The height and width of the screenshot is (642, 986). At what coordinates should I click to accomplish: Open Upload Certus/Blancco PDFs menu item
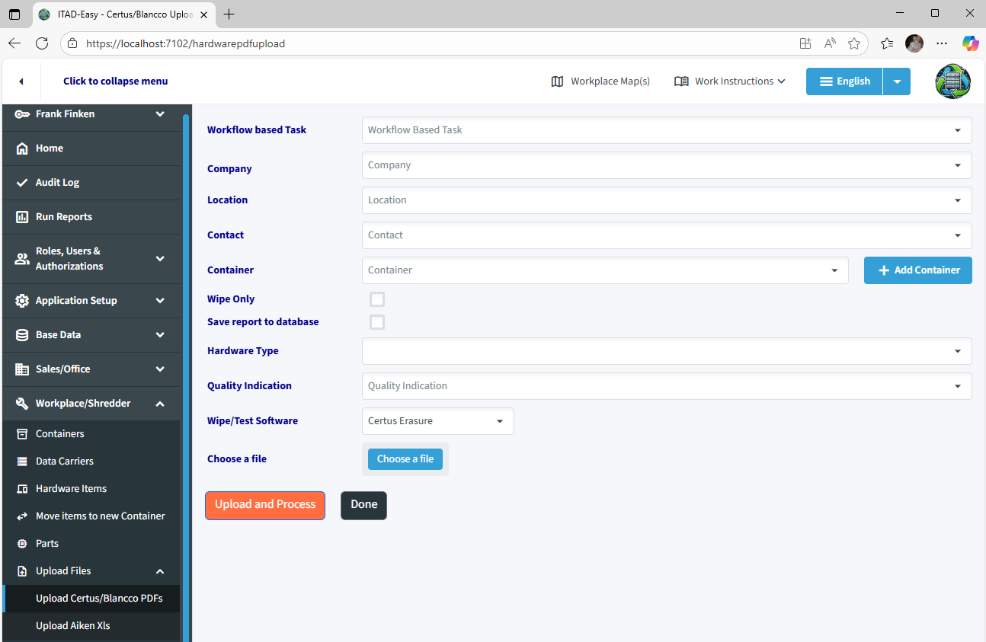pyautogui.click(x=91, y=599)
